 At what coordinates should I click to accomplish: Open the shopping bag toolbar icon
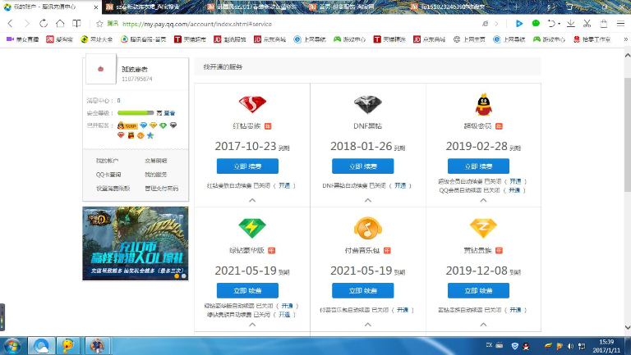click(604, 24)
